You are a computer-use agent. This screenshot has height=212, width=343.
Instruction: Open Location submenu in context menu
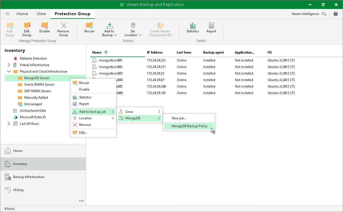tap(93, 118)
